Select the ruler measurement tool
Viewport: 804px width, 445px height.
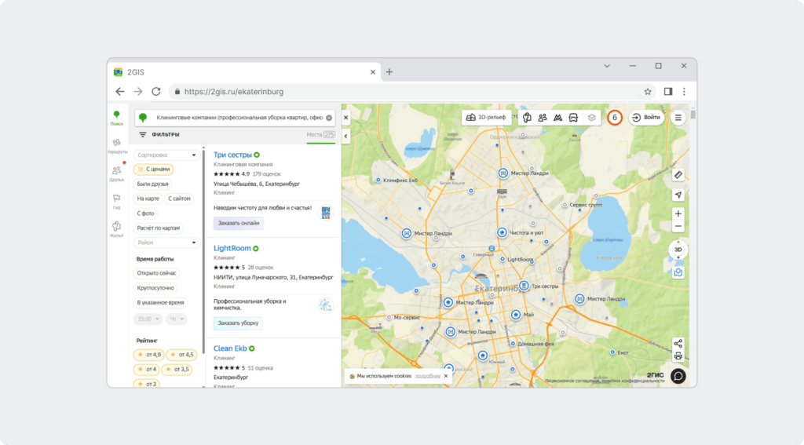[x=678, y=175]
